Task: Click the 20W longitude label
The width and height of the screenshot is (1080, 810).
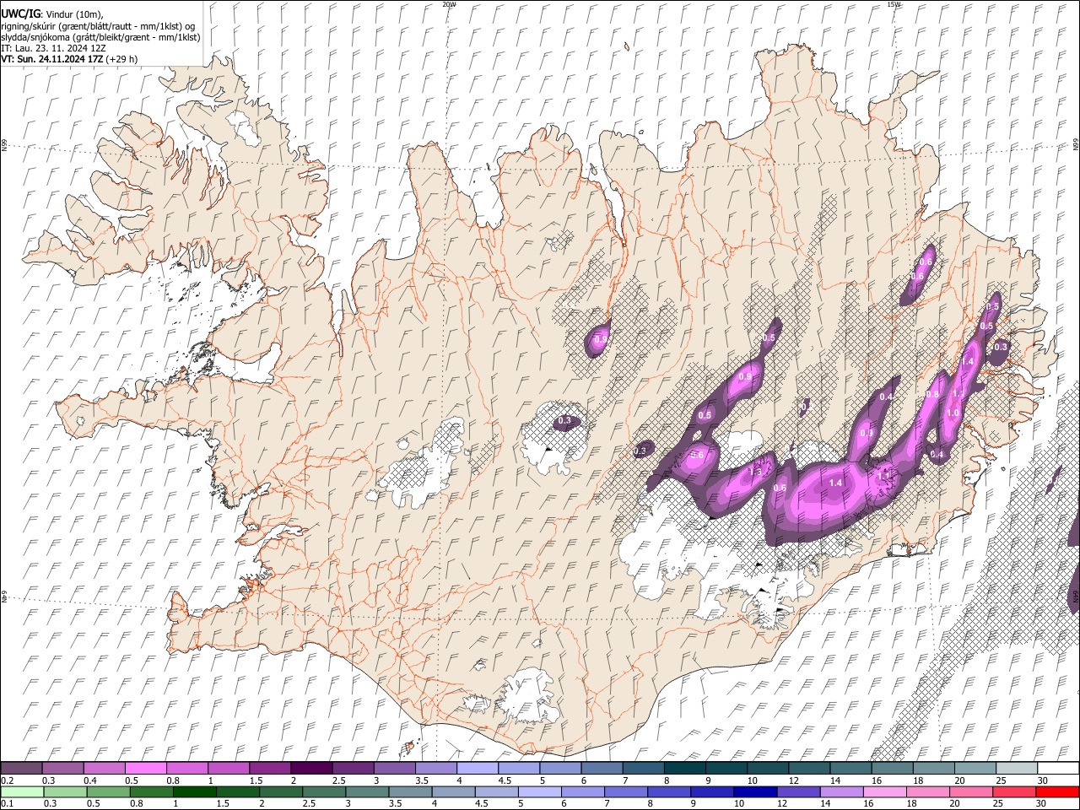Action: pyautogui.click(x=450, y=4)
